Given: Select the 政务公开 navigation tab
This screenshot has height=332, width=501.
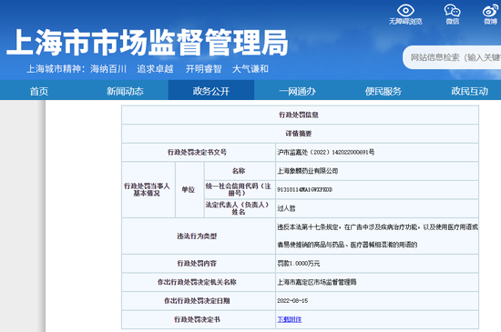Looking at the screenshot, I should (211, 90).
